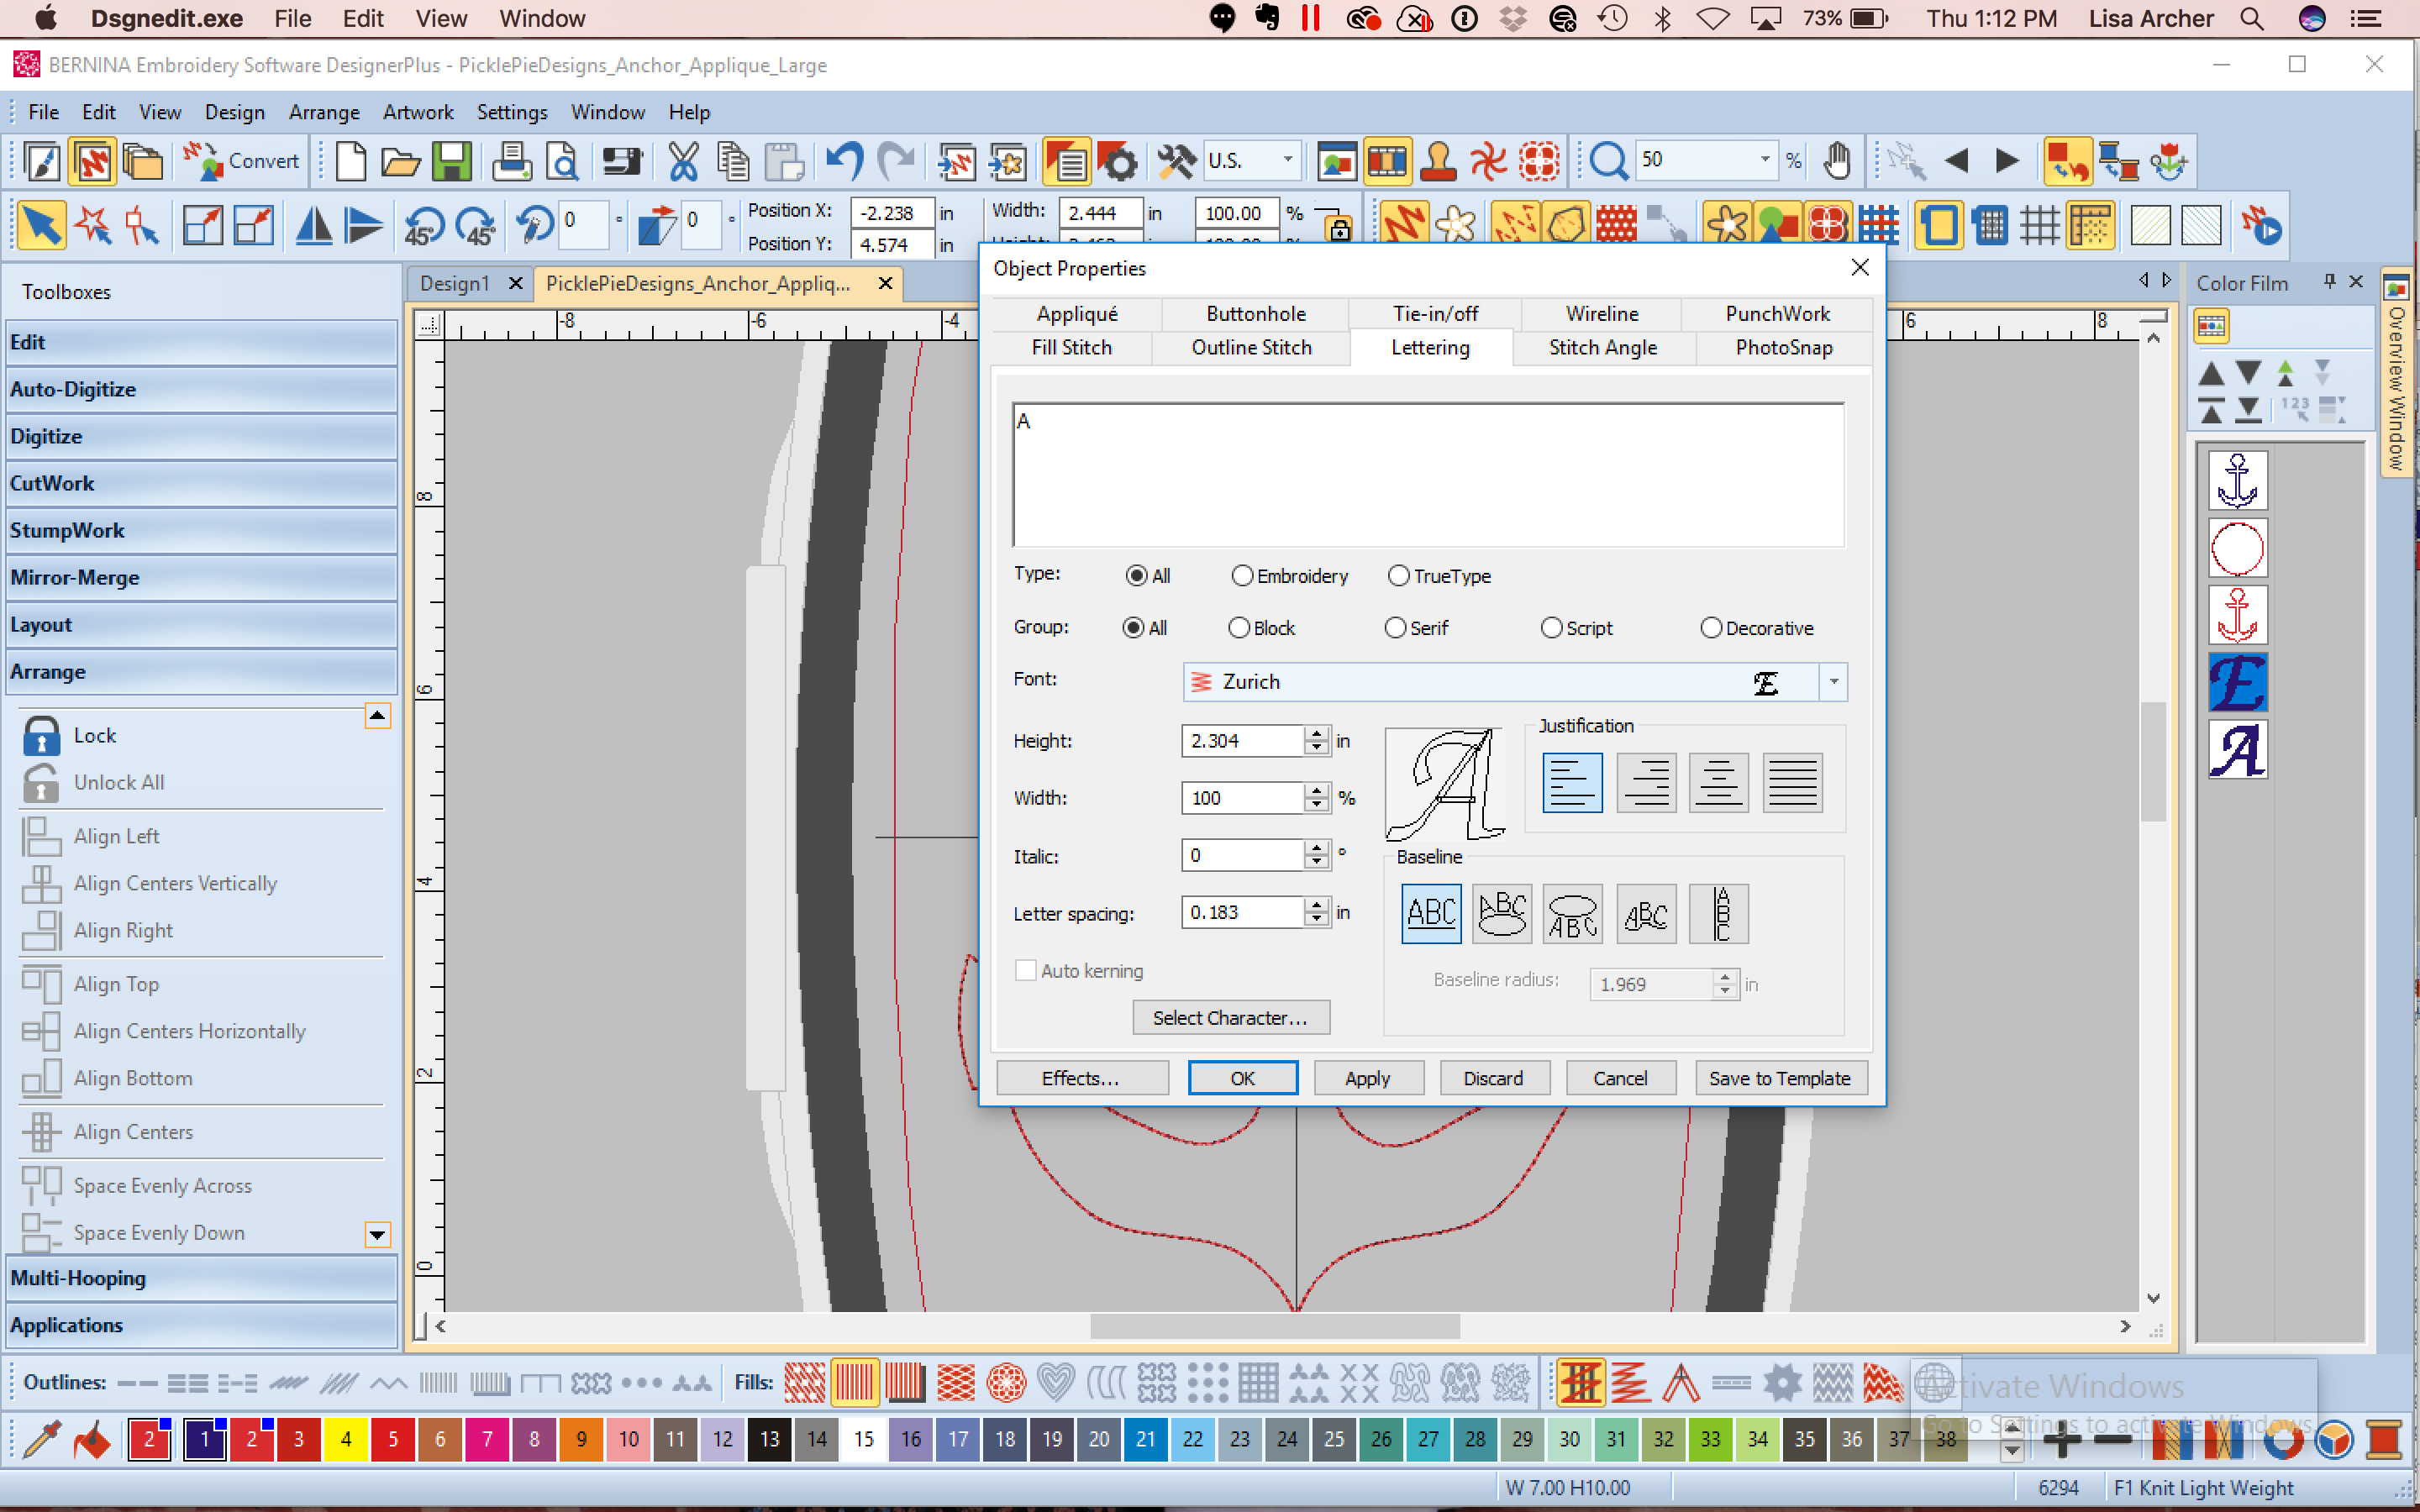Select Script group radio button

(x=1551, y=628)
